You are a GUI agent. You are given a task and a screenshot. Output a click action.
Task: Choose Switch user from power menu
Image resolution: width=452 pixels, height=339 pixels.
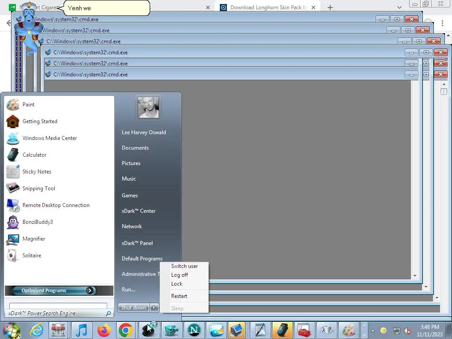pyautogui.click(x=185, y=266)
